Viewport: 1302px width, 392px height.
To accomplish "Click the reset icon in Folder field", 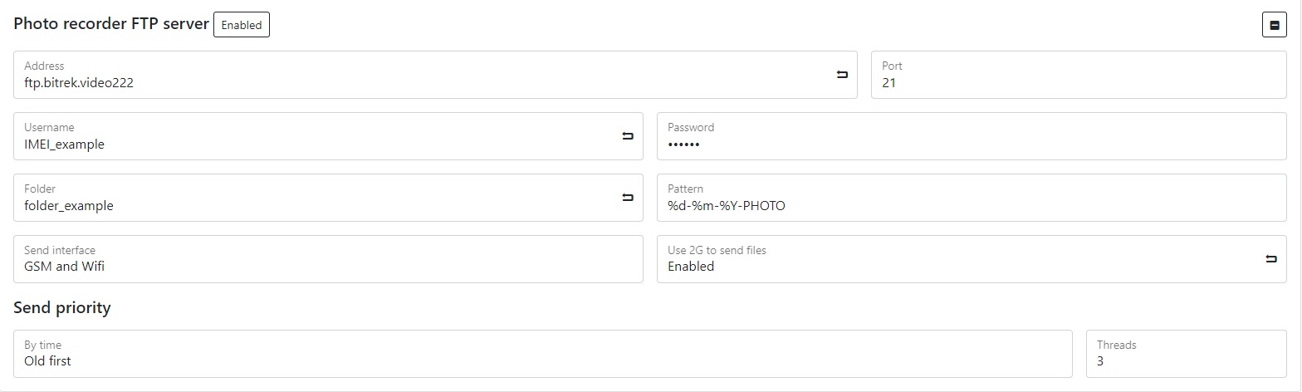I will pos(628,198).
